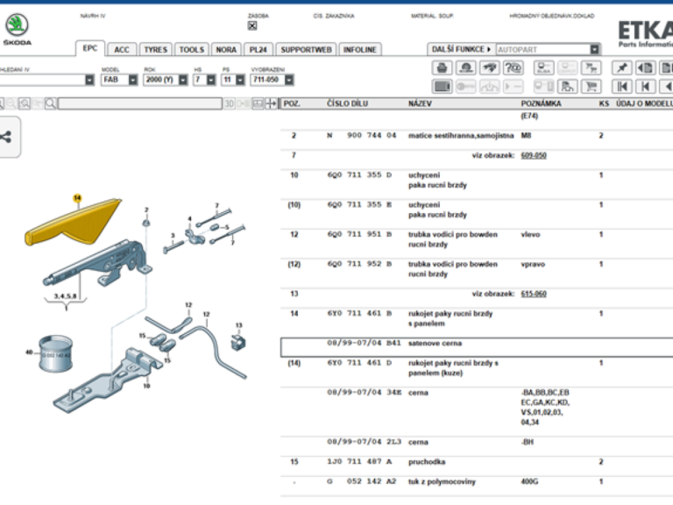Toggle the Zasoba checkbox

pyautogui.click(x=252, y=25)
